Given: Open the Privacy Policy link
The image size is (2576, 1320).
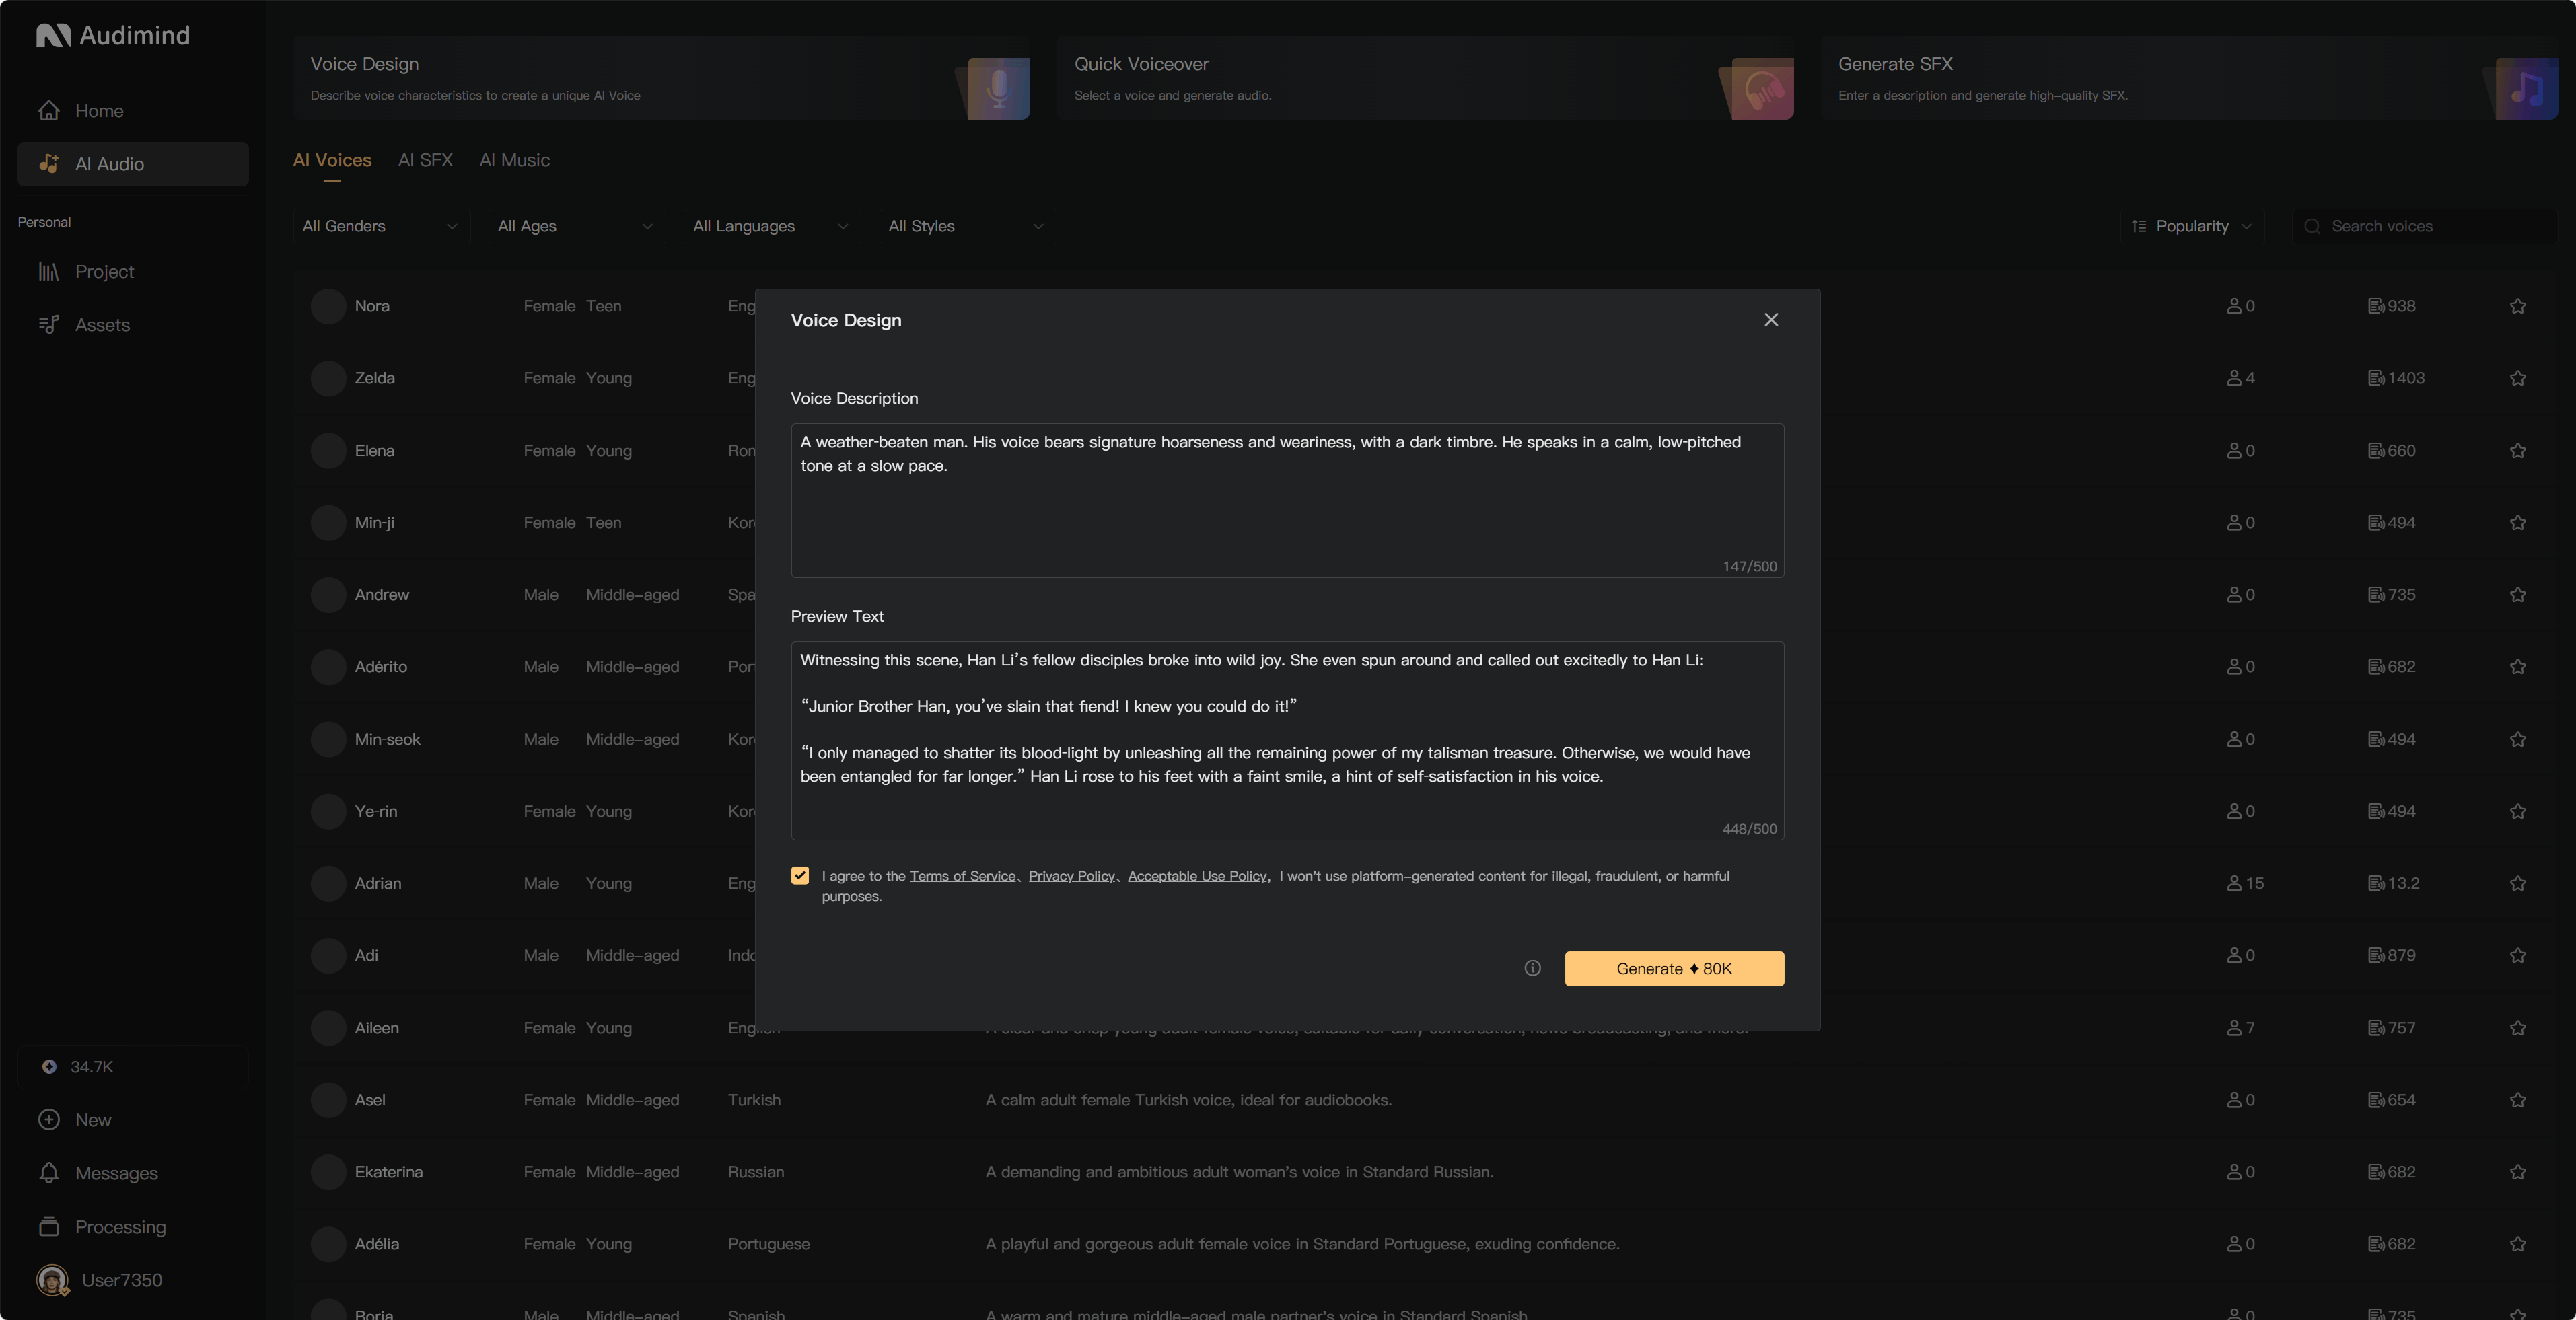Looking at the screenshot, I should pos(1071,876).
